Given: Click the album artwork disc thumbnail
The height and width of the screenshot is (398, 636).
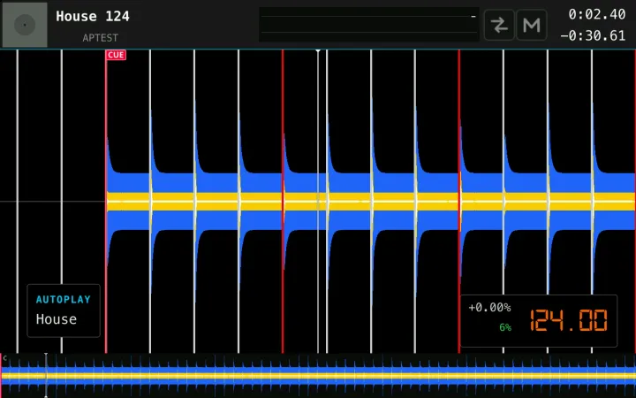Looking at the screenshot, I should point(25,25).
